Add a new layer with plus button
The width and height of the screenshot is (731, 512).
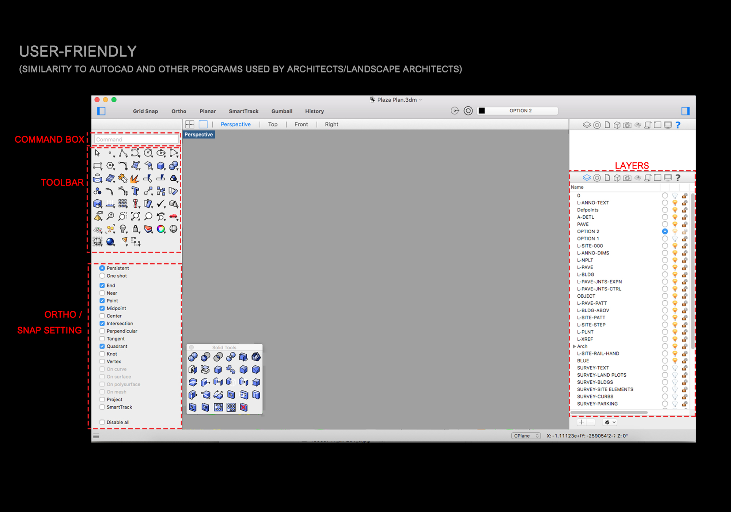(582, 422)
